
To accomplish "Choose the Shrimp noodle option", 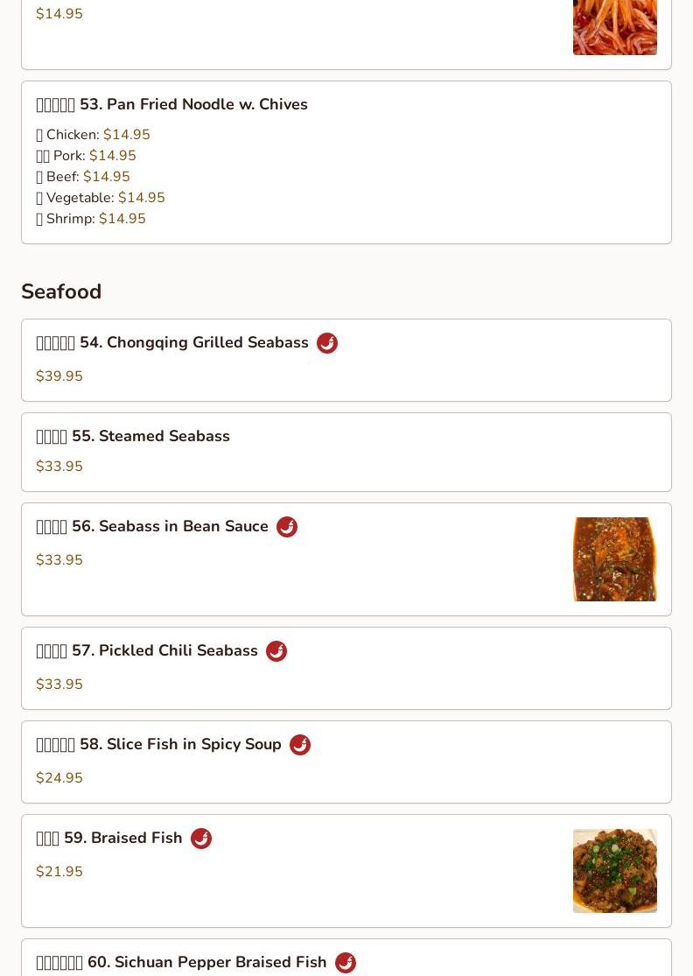I will pos(91,219).
